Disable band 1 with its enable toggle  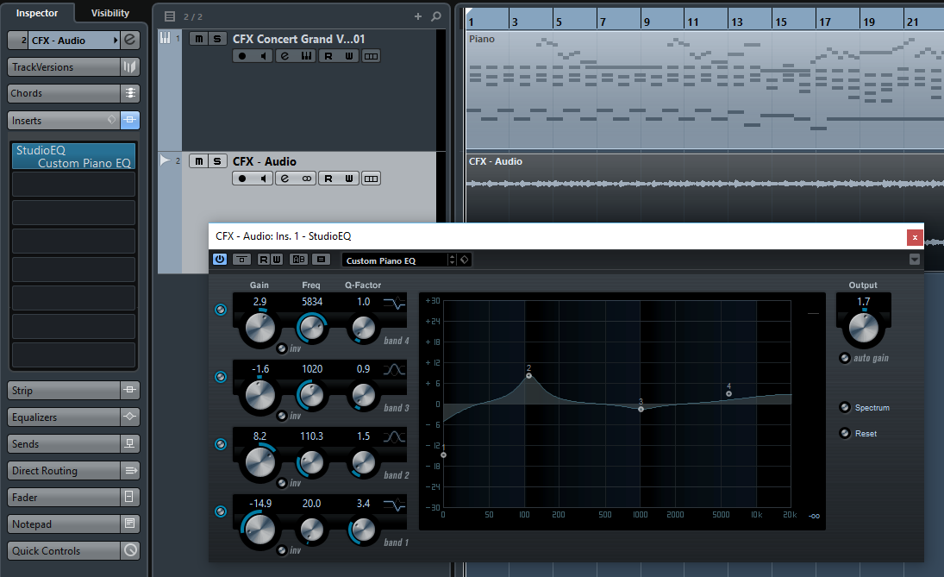pyautogui.click(x=221, y=511)
